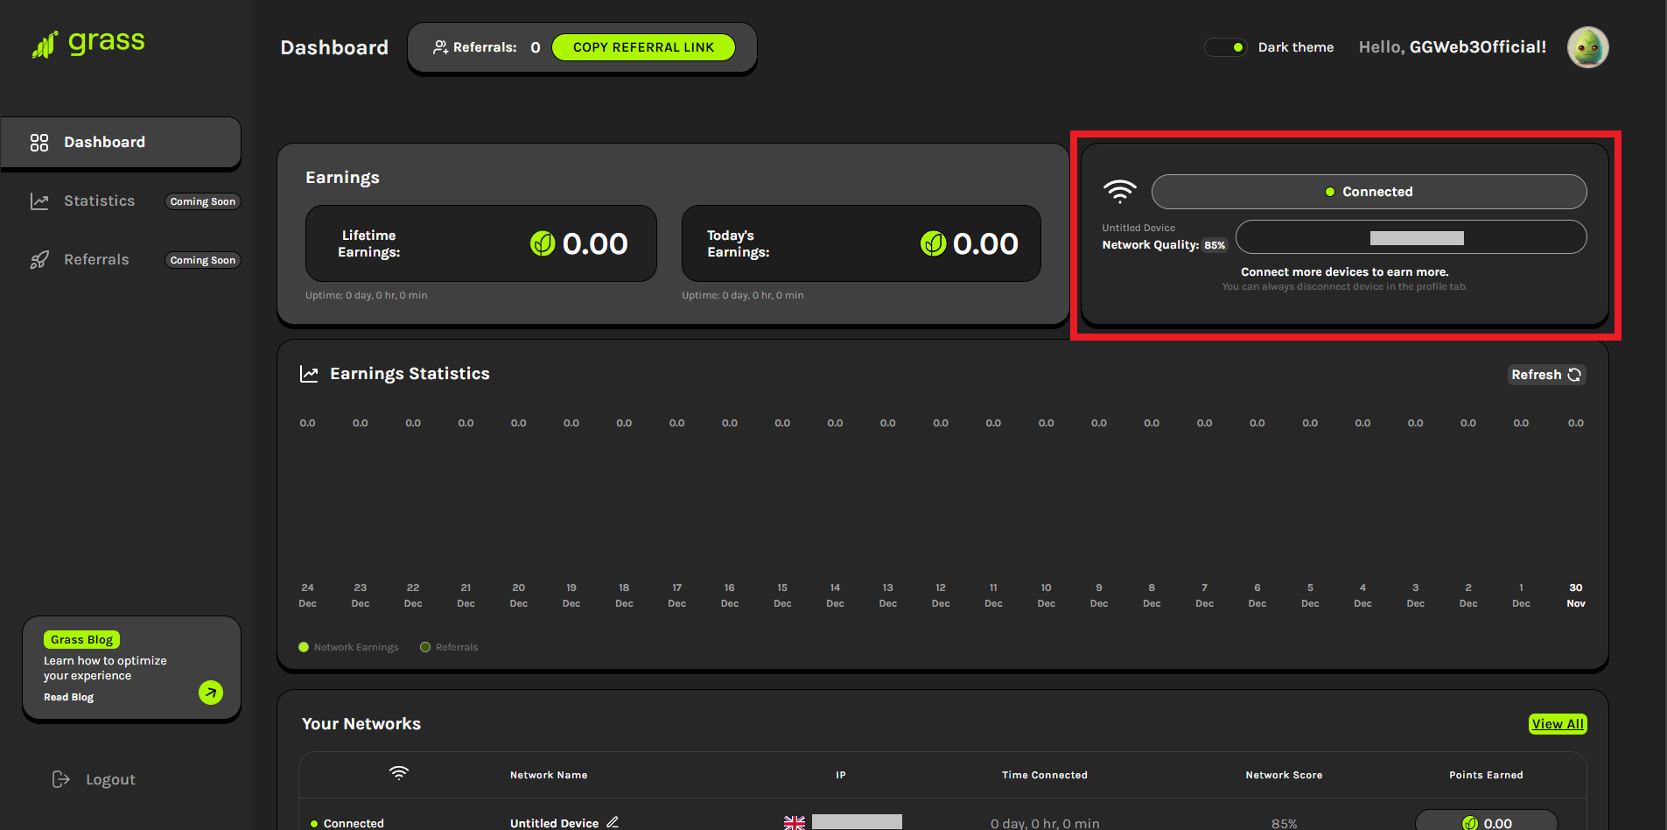This screenshot has height=830, width=1667.
Task: Toggle Network Earnings legend series
Action: click(348, 647)
